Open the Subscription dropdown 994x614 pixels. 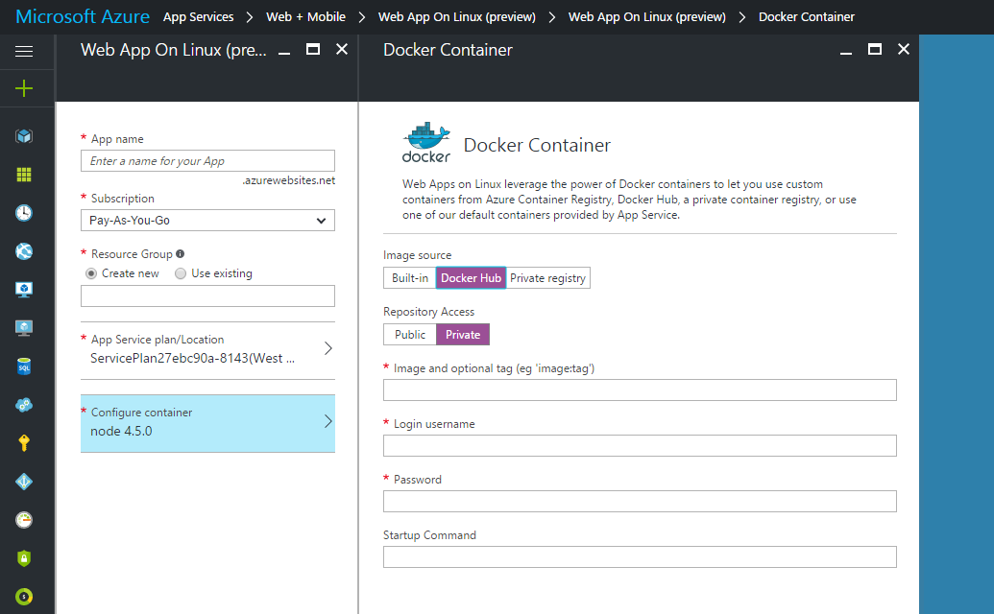tap(207, 221)
